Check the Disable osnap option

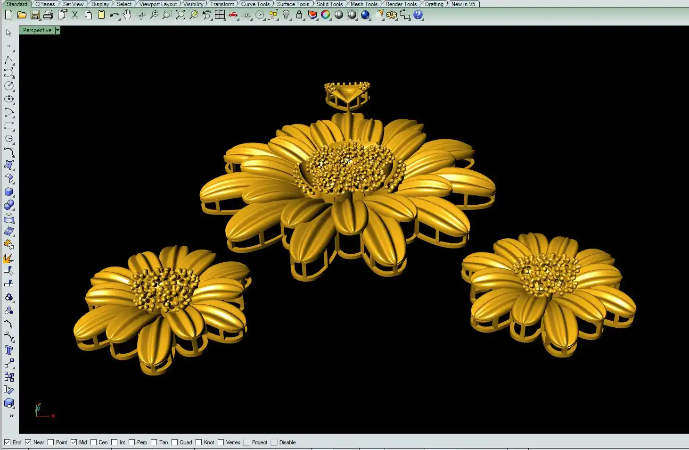(x=274, y=442)
